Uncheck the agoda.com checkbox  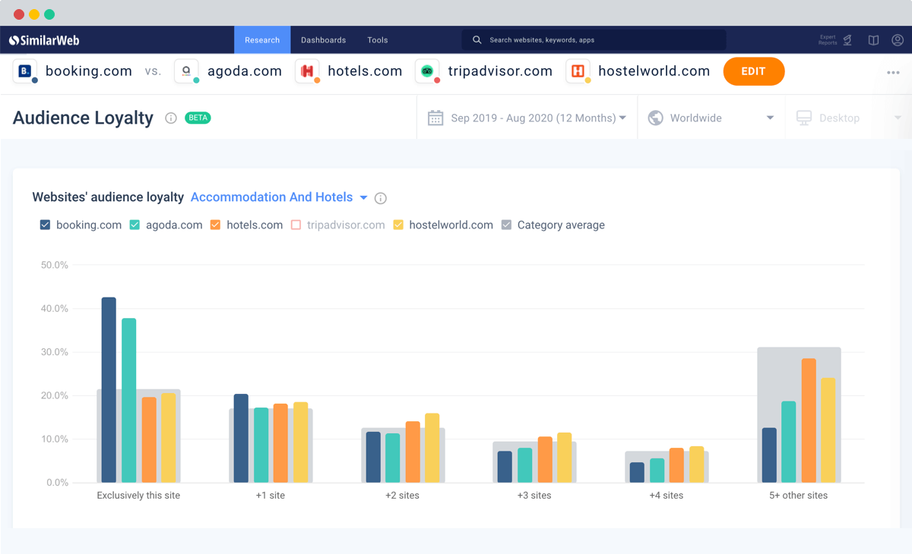pos(135,225)
